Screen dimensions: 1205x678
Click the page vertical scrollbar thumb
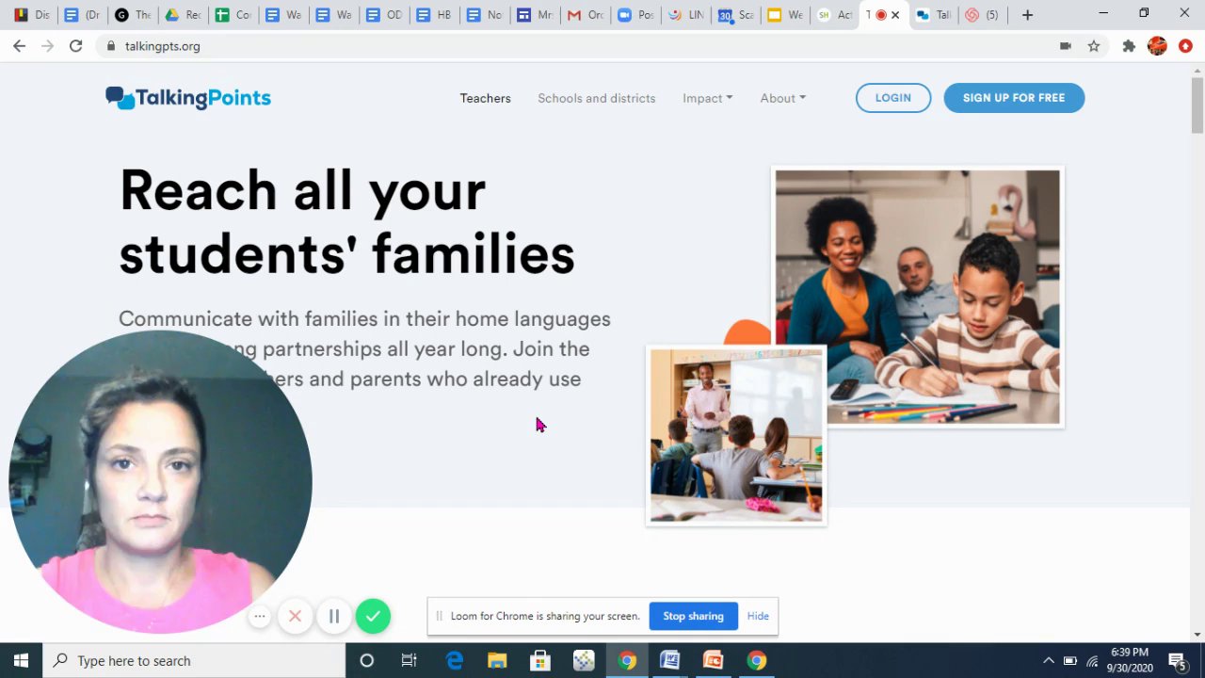(x=1197, y=105)
